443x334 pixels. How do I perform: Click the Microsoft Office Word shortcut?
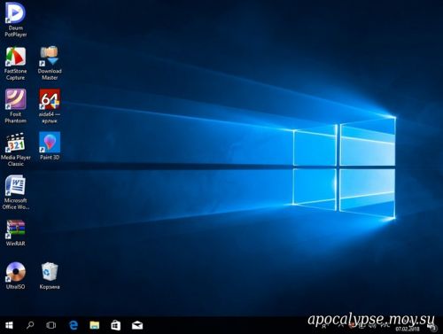[x=16, y=192]
